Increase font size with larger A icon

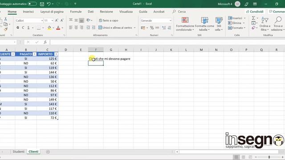click(57, 20)
